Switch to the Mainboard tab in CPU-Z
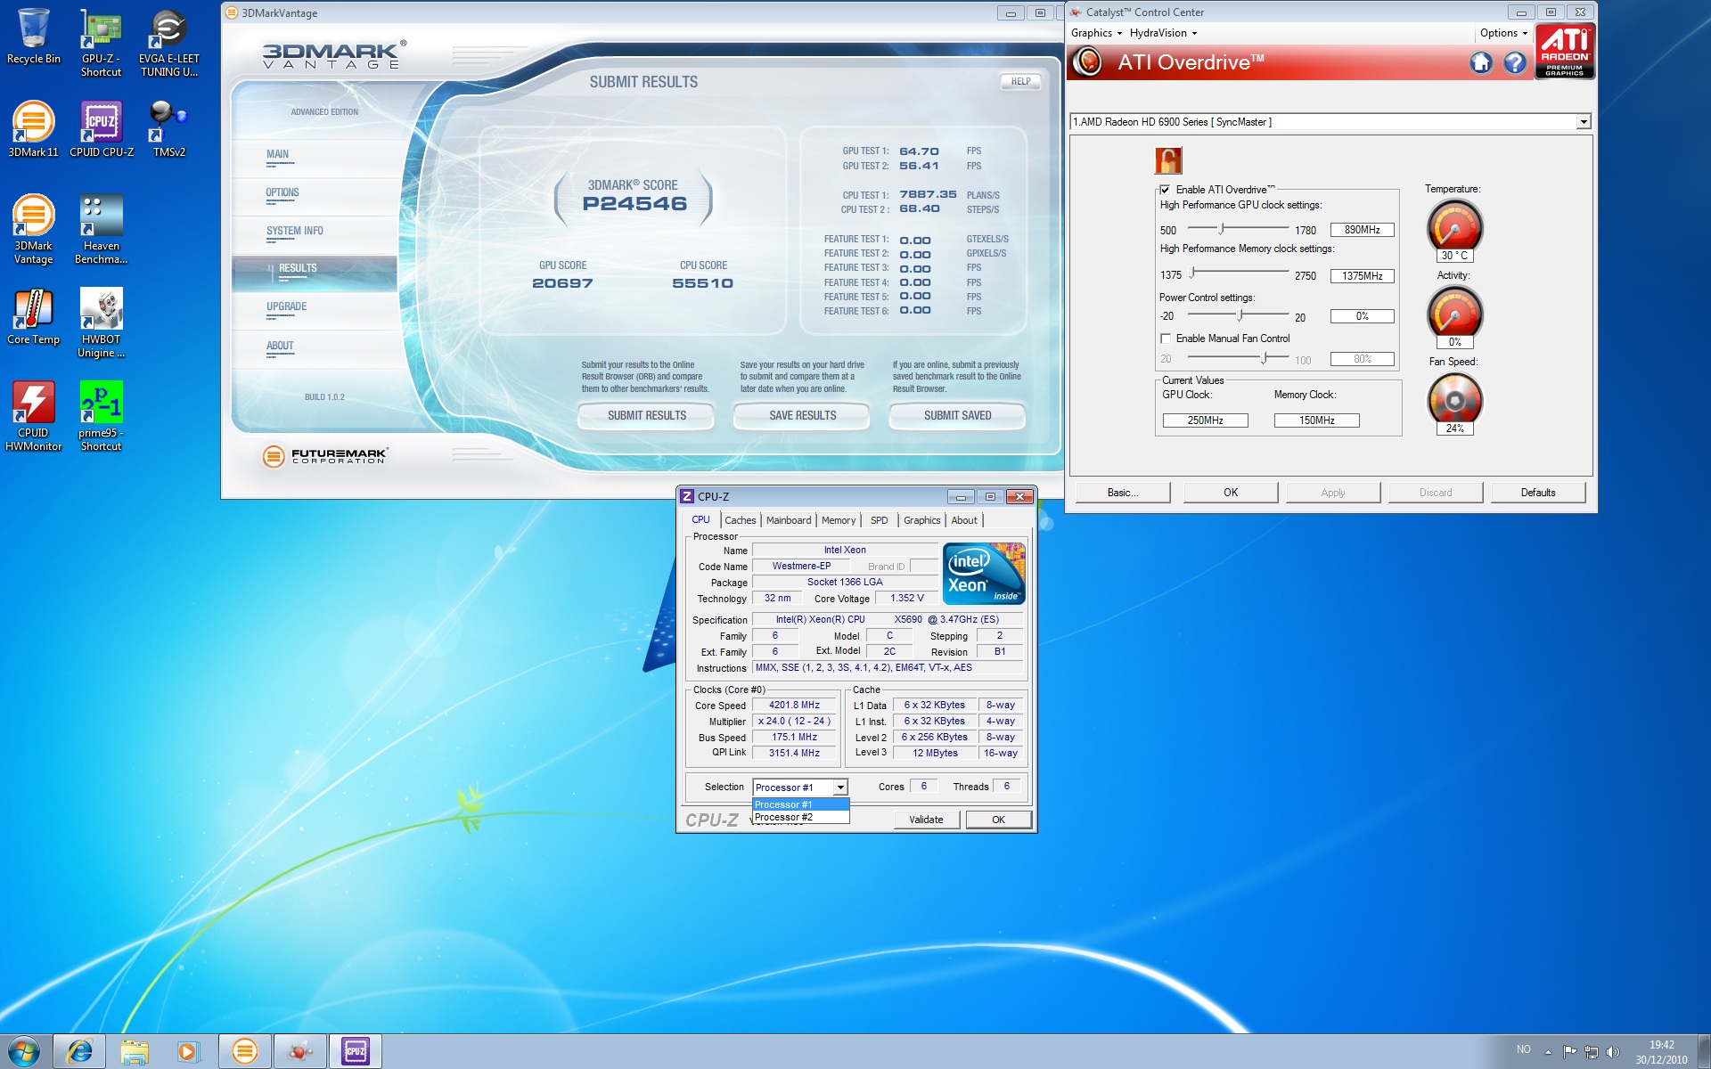 [x=789, y=520]
